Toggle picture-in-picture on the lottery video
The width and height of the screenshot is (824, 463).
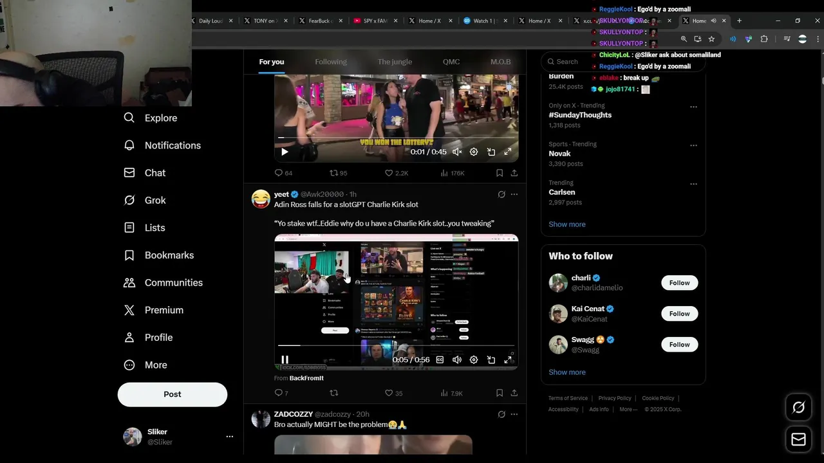[491, 152]
